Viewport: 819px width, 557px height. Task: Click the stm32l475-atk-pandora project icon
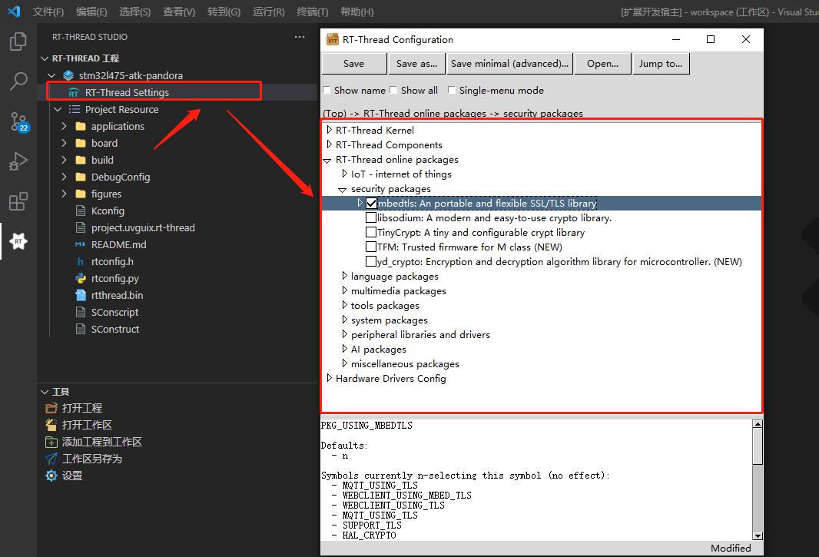coord(68,75)
